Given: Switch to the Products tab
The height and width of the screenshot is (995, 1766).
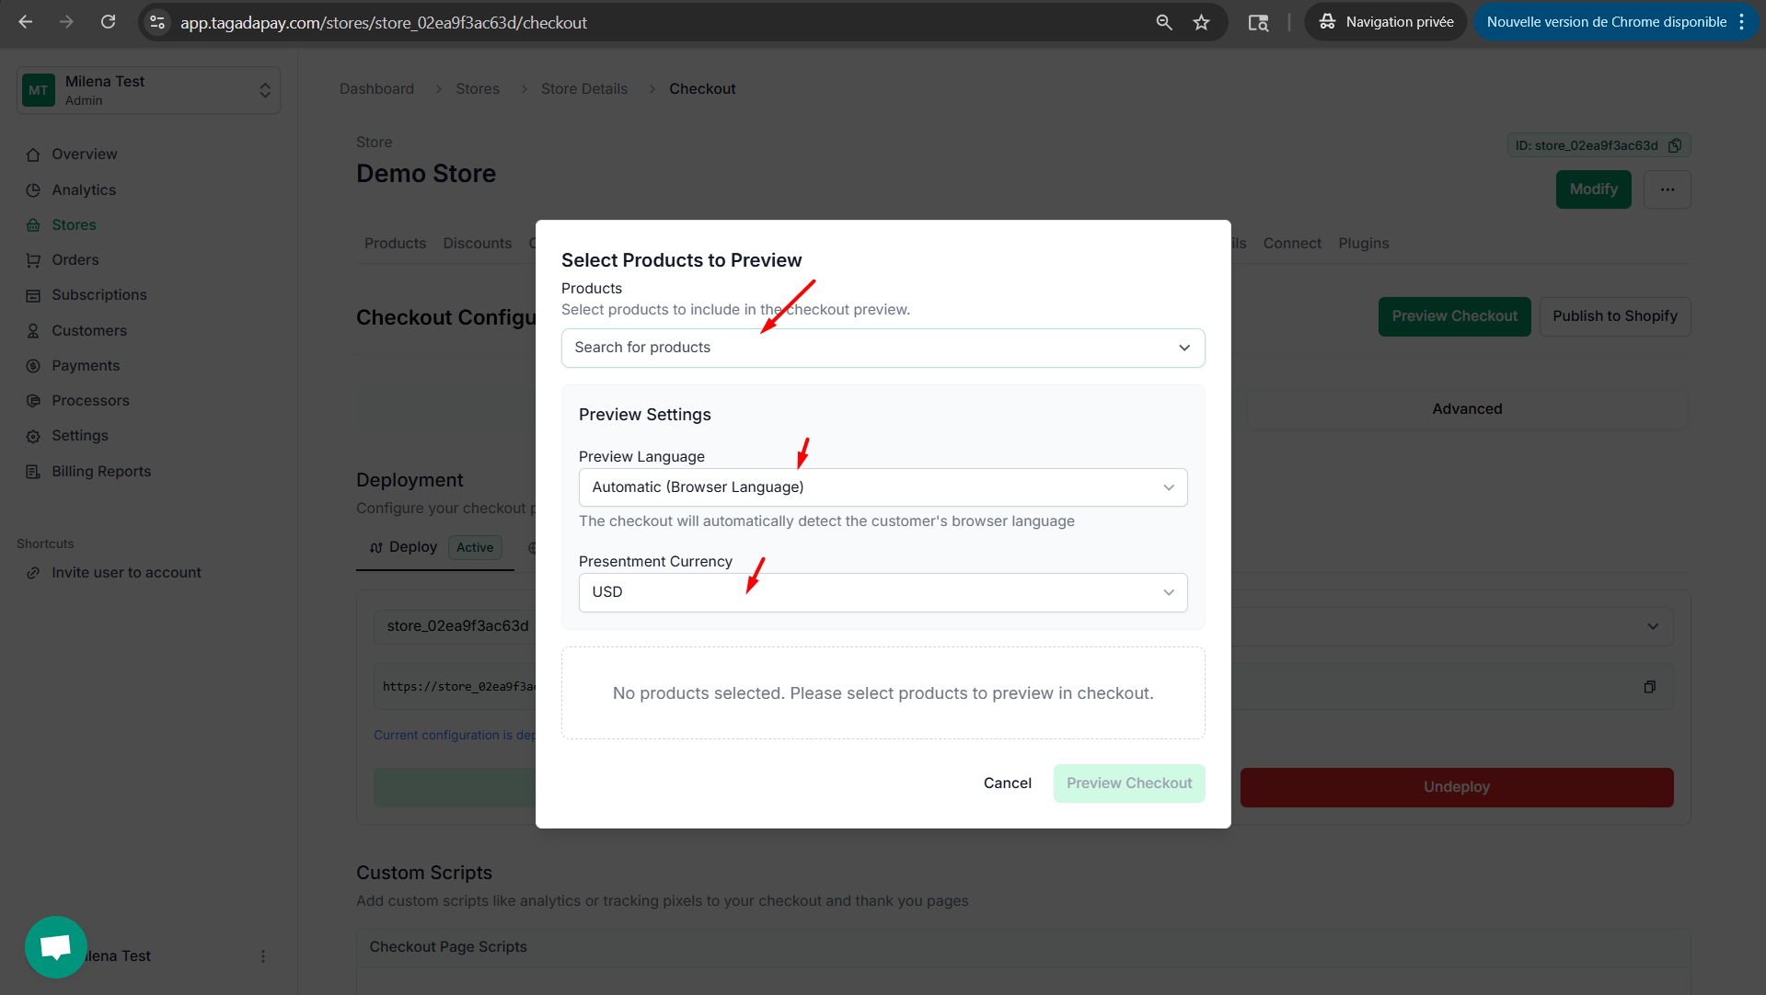Looking at the screenshot, I should point(395,244).
